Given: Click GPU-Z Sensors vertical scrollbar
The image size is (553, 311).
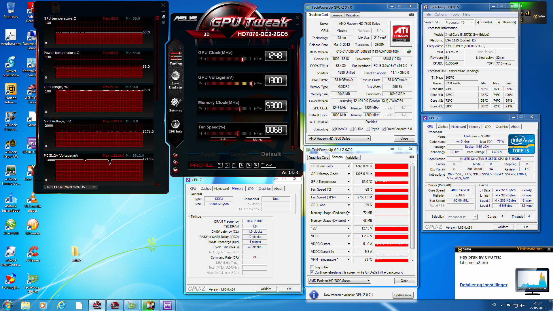Looking at the screenshot, I should pos(412,212).
